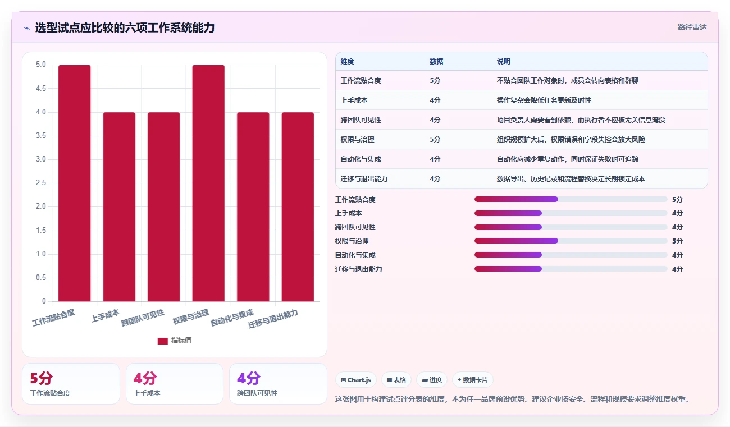The height and width of the screenshot is (427, 730).
Task: Click the 说明 column header
Action: pyautogui.click(x=503, y=62)
